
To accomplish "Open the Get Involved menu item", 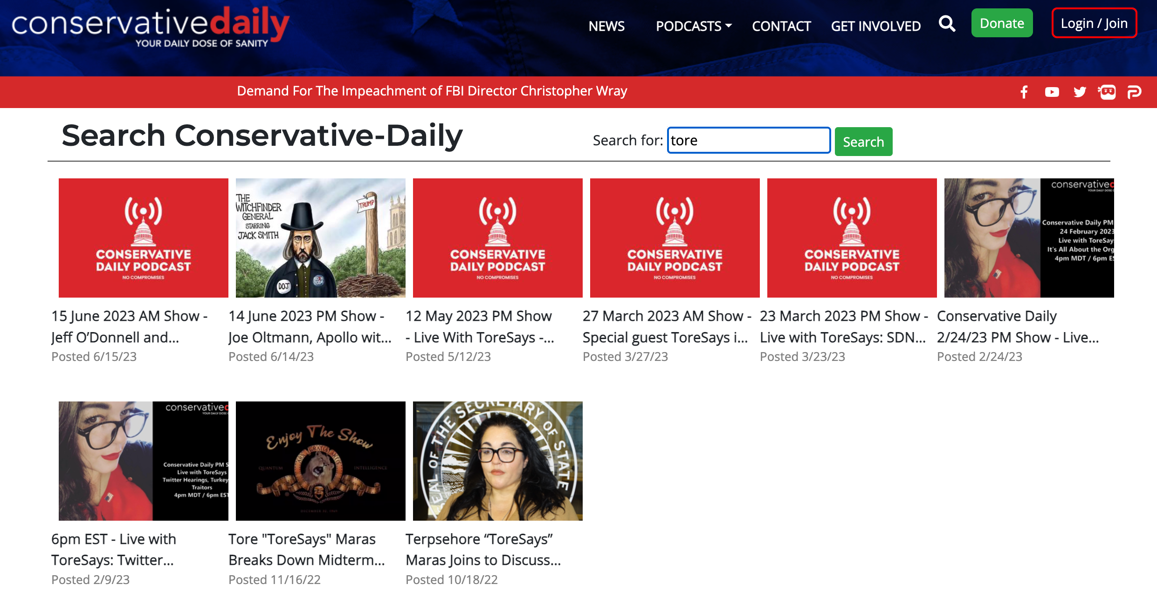I will point(875,26).
